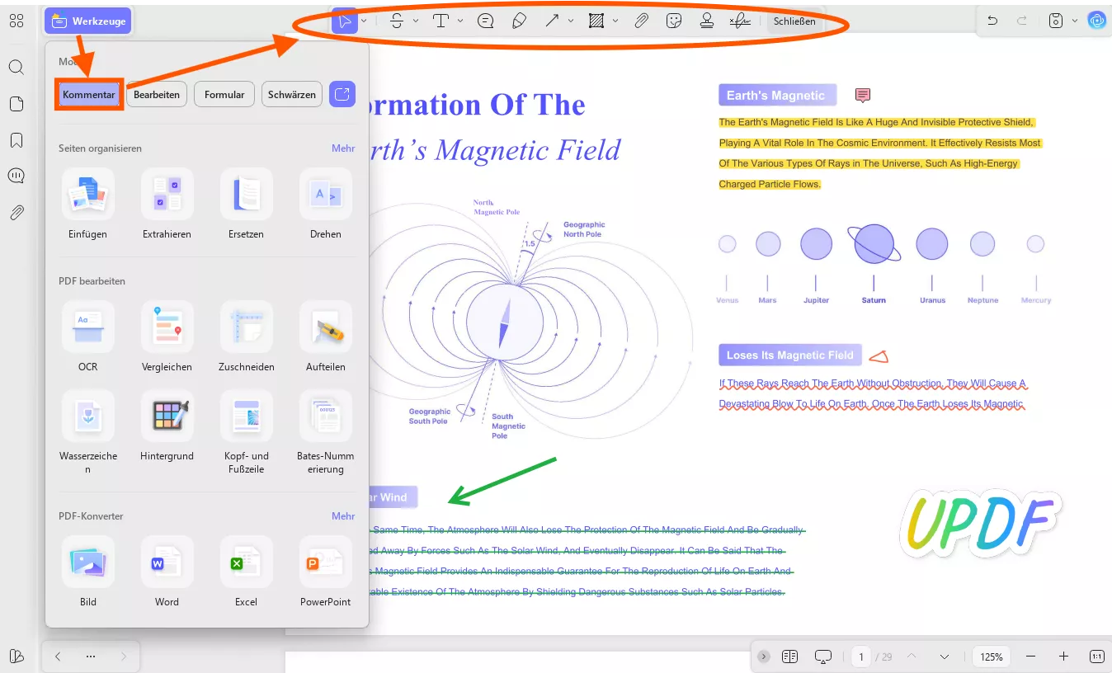Open Kopf- und Fußzeile tool
Image resolution: width=1112 pixels, height=673 pixels.
(246, 433)
